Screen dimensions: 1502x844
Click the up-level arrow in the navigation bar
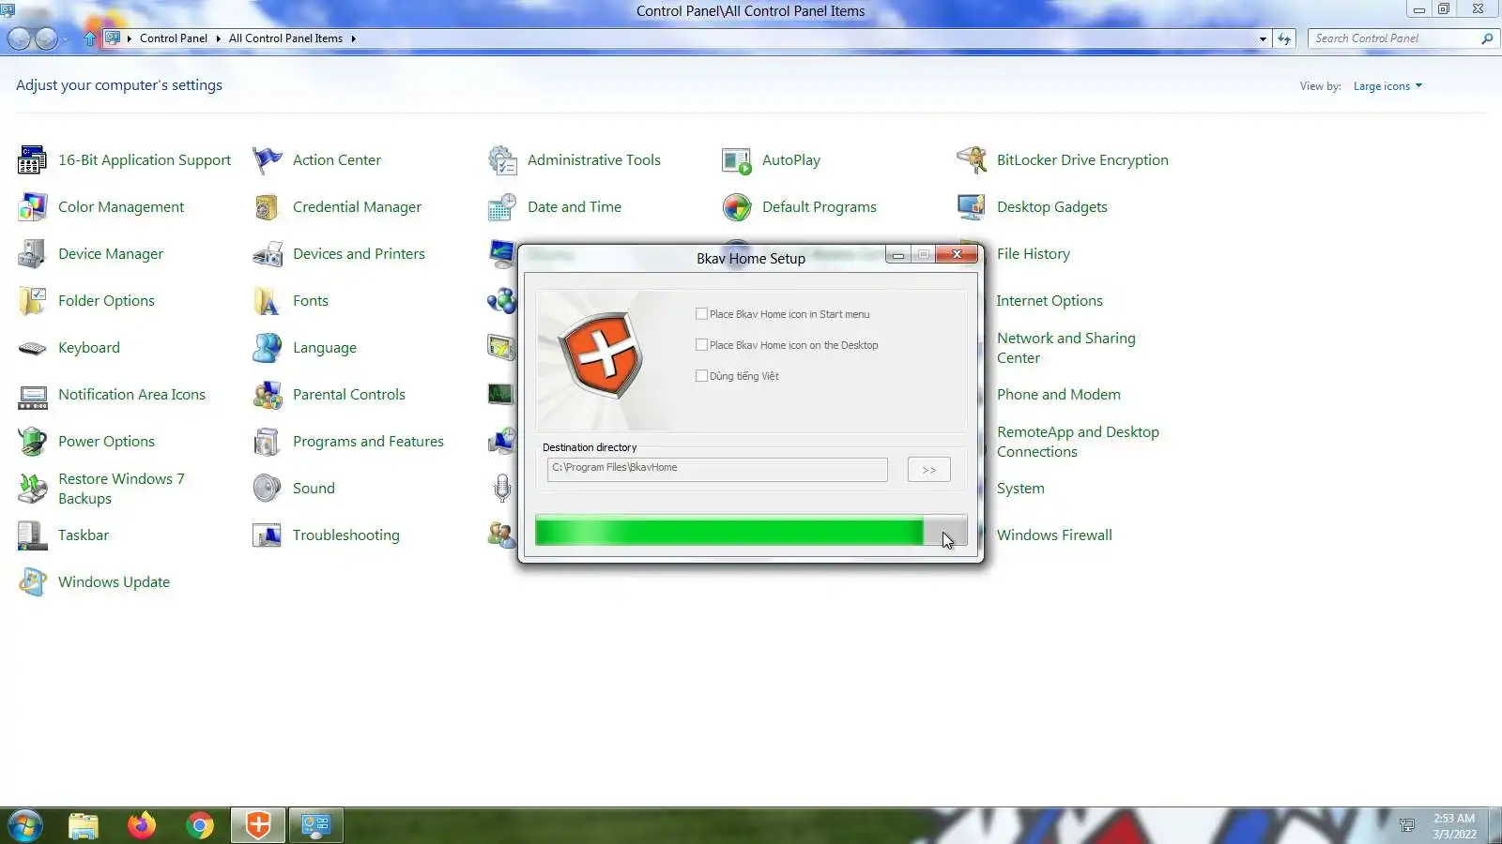tap(90, 38)
